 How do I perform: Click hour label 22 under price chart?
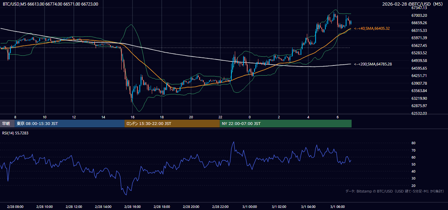pos(220,117)
